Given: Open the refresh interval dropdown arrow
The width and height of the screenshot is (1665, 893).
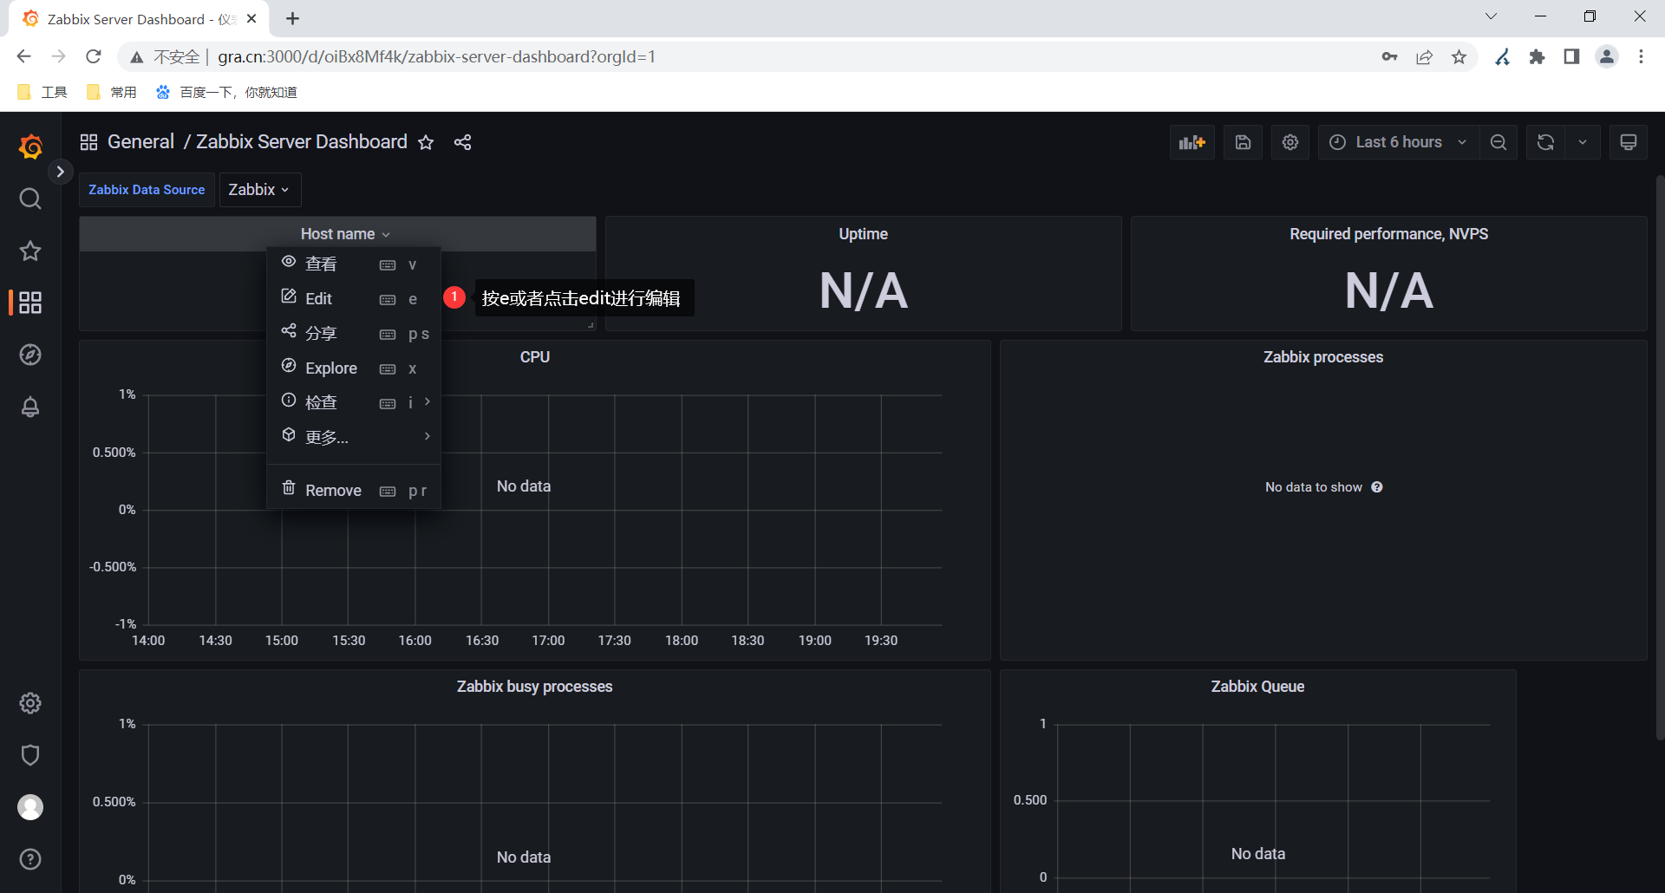Looking at the screenshot, I should [x=1583, y=142].
